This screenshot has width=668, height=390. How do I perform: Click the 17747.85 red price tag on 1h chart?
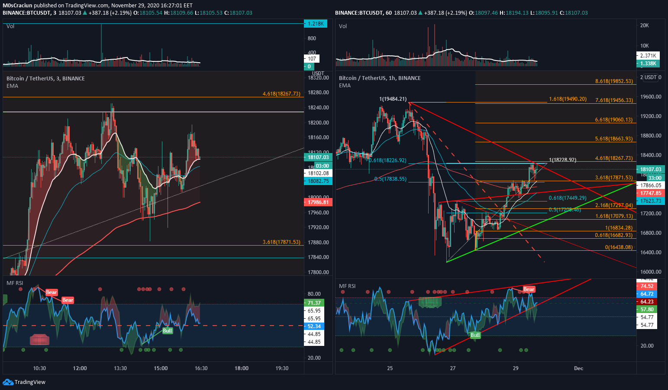point(651,193)
